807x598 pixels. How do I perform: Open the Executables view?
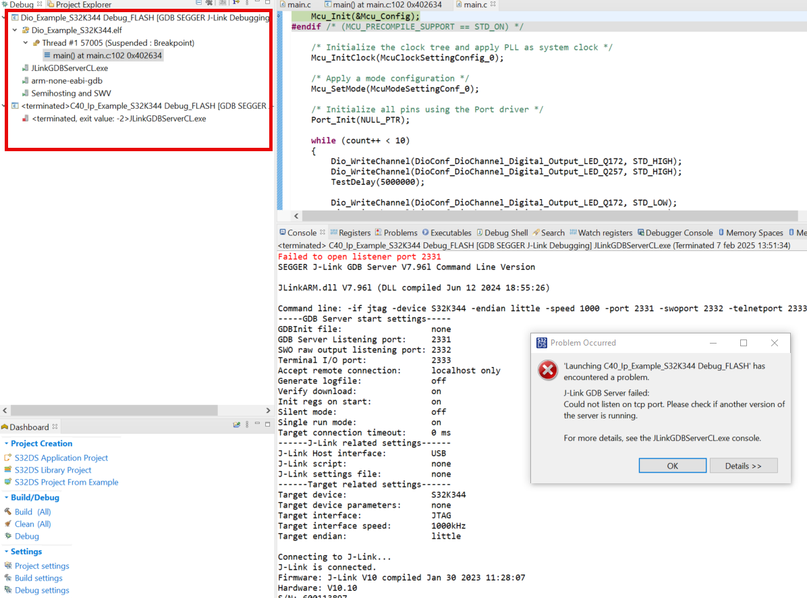click(451, 232)
